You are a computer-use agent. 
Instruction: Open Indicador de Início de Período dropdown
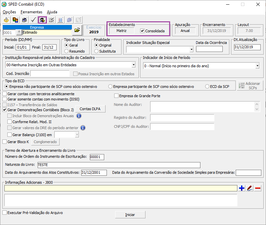point(258,66)
